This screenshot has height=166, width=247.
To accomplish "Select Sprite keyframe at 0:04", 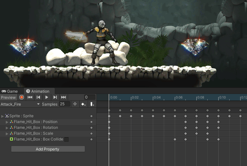I will (x=153, y=116).
